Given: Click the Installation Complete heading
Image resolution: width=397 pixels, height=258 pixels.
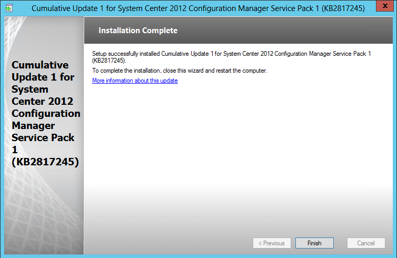Looking at the screenshot, I should 138,31.
